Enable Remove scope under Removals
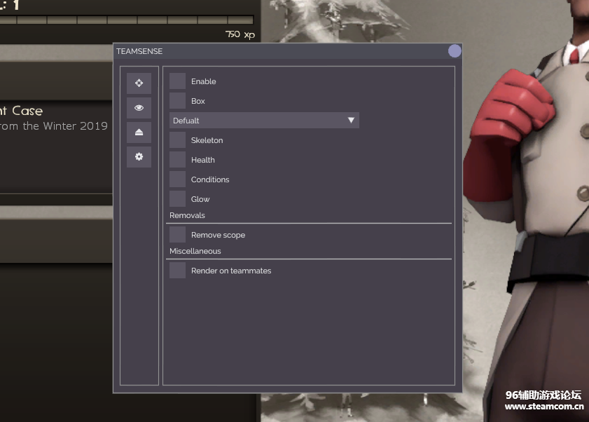Viewport: 589px width, 422px height. [177, 234]
